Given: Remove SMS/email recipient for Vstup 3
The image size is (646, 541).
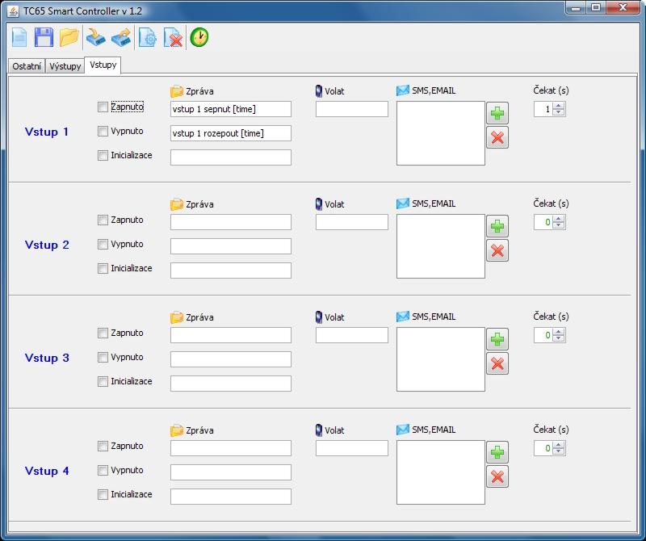Looking at the screenshot, I should tap(497, 363).
